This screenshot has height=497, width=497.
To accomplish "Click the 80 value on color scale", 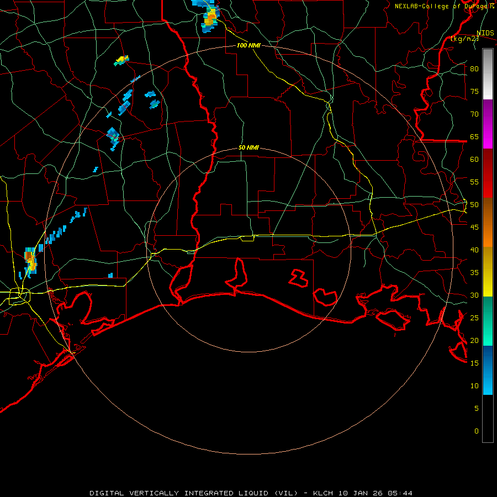I will (474, 69).
